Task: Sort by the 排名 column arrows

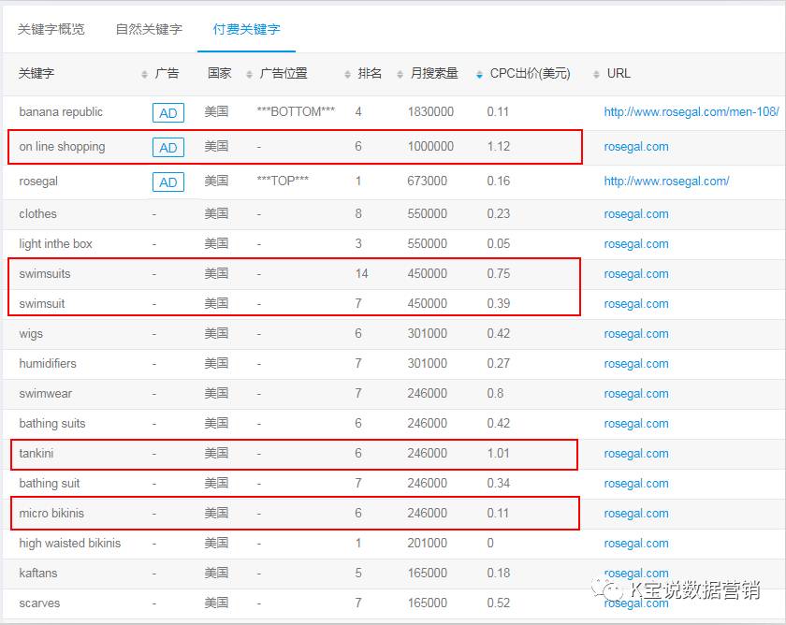Action: (x=400, y=74)
